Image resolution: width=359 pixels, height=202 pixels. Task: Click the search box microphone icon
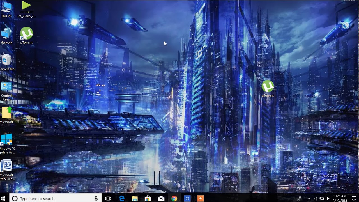(96, 199)
